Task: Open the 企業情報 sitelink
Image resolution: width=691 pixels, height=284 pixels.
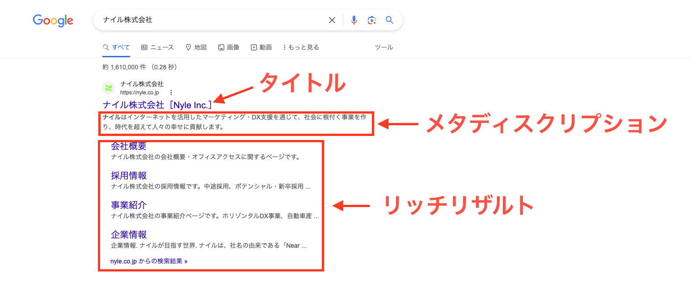Action: point(129,235)
